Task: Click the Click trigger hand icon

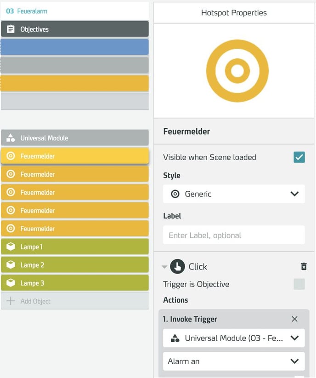Action: pyautogui.click(x=177, y=267)
